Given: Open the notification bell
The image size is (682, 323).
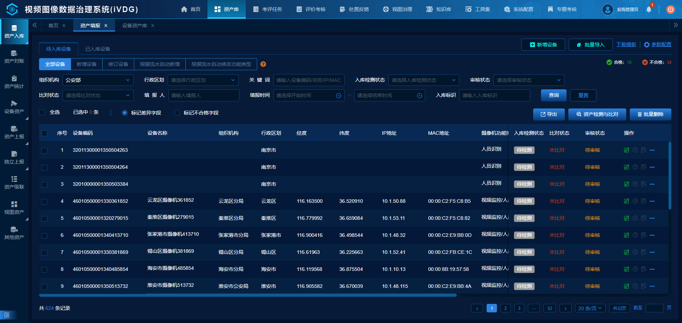Looking at the screenshot, I should tap(649, 10).
